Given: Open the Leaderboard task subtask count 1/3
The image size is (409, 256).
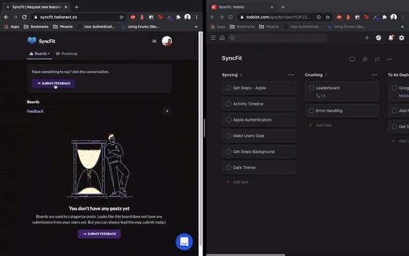Looking at the screenshot, I should click(x=321, y=96).
